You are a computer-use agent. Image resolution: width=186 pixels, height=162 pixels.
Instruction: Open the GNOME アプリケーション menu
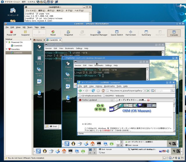[x=12, y=2]
